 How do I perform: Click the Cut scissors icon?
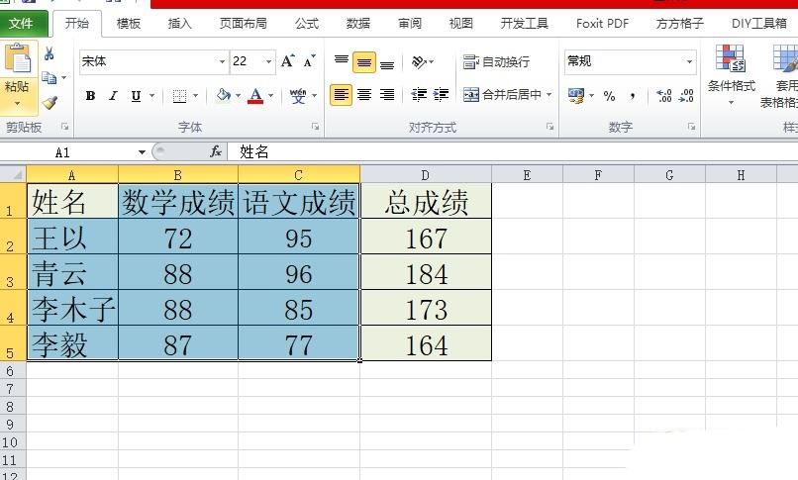coord(50,53)
